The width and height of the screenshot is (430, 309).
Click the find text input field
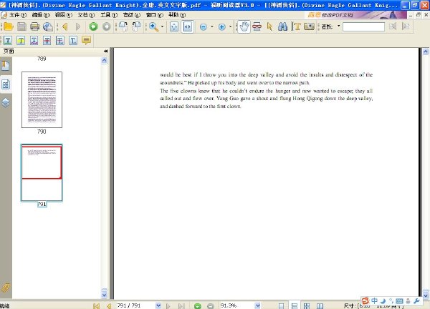(x=363, y=26)
